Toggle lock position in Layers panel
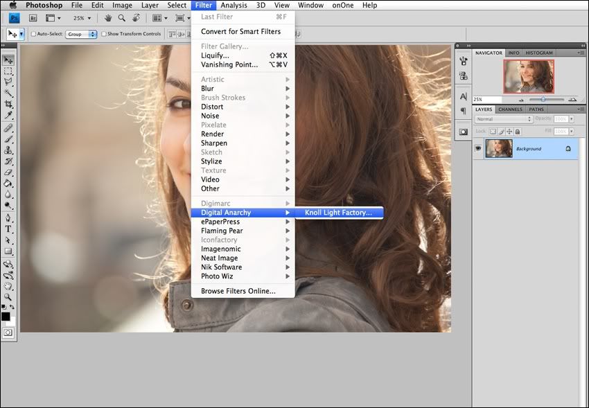The width and height of the screenshot is (589, 408). tap(509, 132)
